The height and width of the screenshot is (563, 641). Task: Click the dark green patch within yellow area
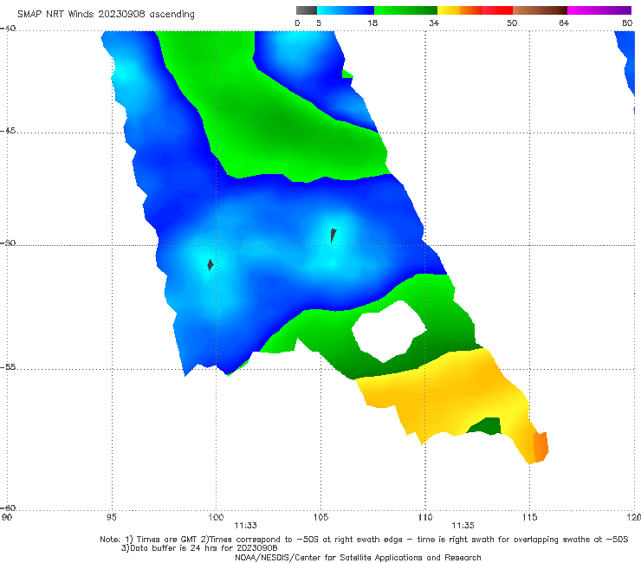[x=485, y=426]
